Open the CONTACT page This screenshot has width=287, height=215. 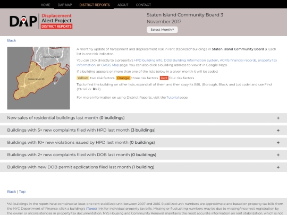click(x=143, y=5)
